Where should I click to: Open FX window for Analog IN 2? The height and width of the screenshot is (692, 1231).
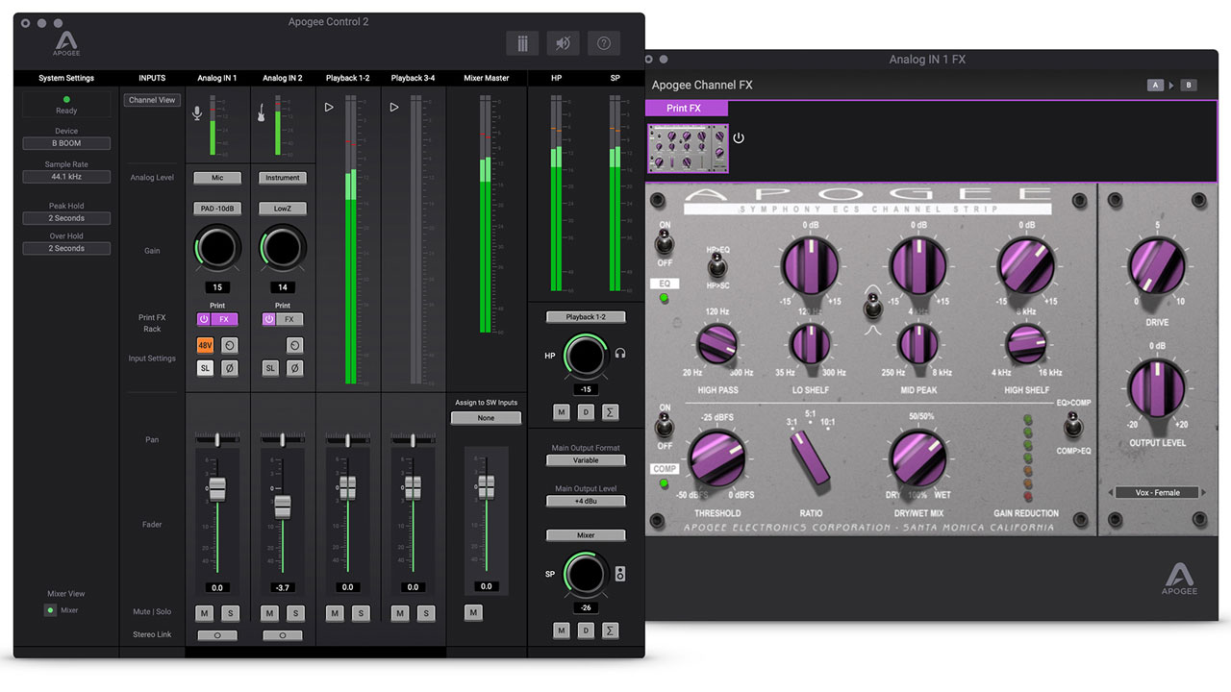tap(289, 319)
